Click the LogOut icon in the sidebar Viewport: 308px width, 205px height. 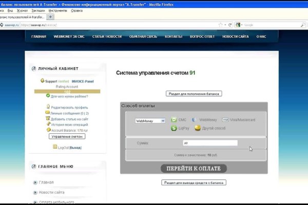click(55, 148)
